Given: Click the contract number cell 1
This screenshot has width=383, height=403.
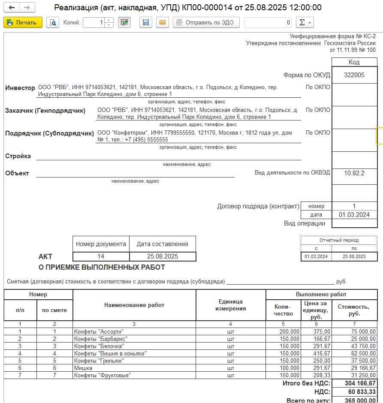Looking at the screenshot, I should (x=354, y=206).
